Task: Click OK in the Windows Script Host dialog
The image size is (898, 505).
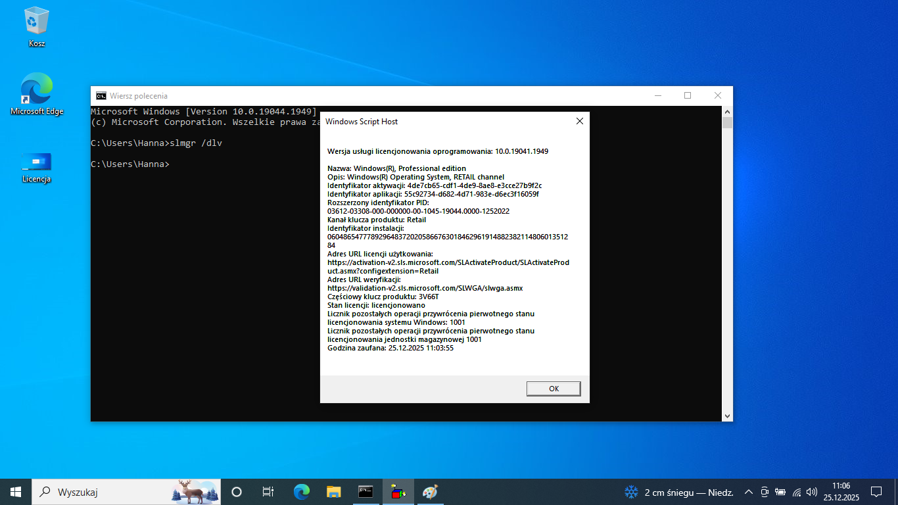Action: [554, 389]
